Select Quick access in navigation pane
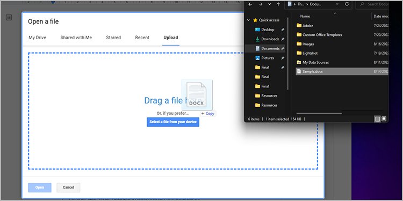Viewport: 403px width, 201px height. click(269, 20)
